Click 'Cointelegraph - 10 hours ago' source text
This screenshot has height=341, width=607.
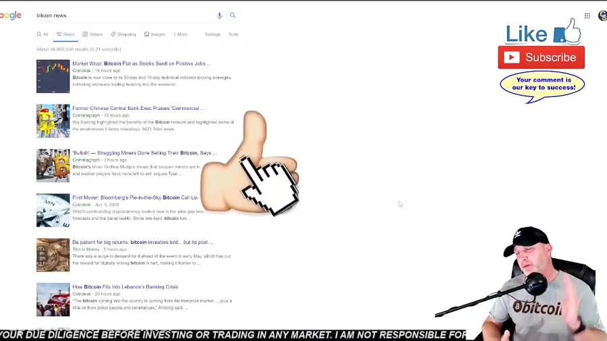pyautogui.click(x=100, y=115)
